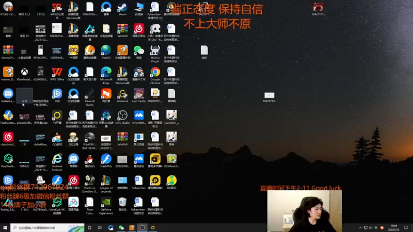Expand the hidden system tray icons
Screen dimensions: 413x232
click(360, 228)
